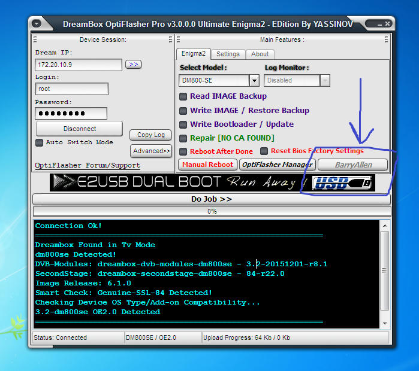419x371 pixels.
Task: Enable Repair [NO CA FOUND] option
Action: pyautogui.click(x=183, y=138)
